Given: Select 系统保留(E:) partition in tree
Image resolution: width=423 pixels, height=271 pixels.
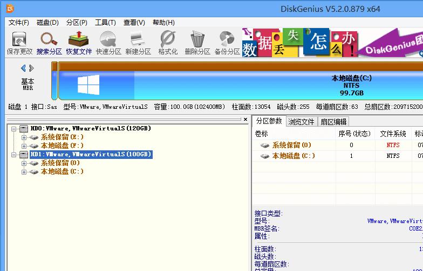Looking at the screenshot, I should (x=63, y=137).
